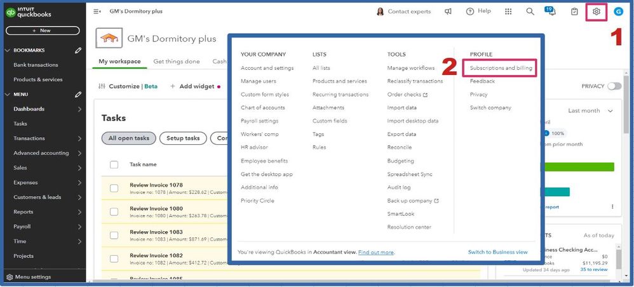The height and width of the screenshot is (287, 634).
Task: Click Switch to Business view
Action: 498,252
